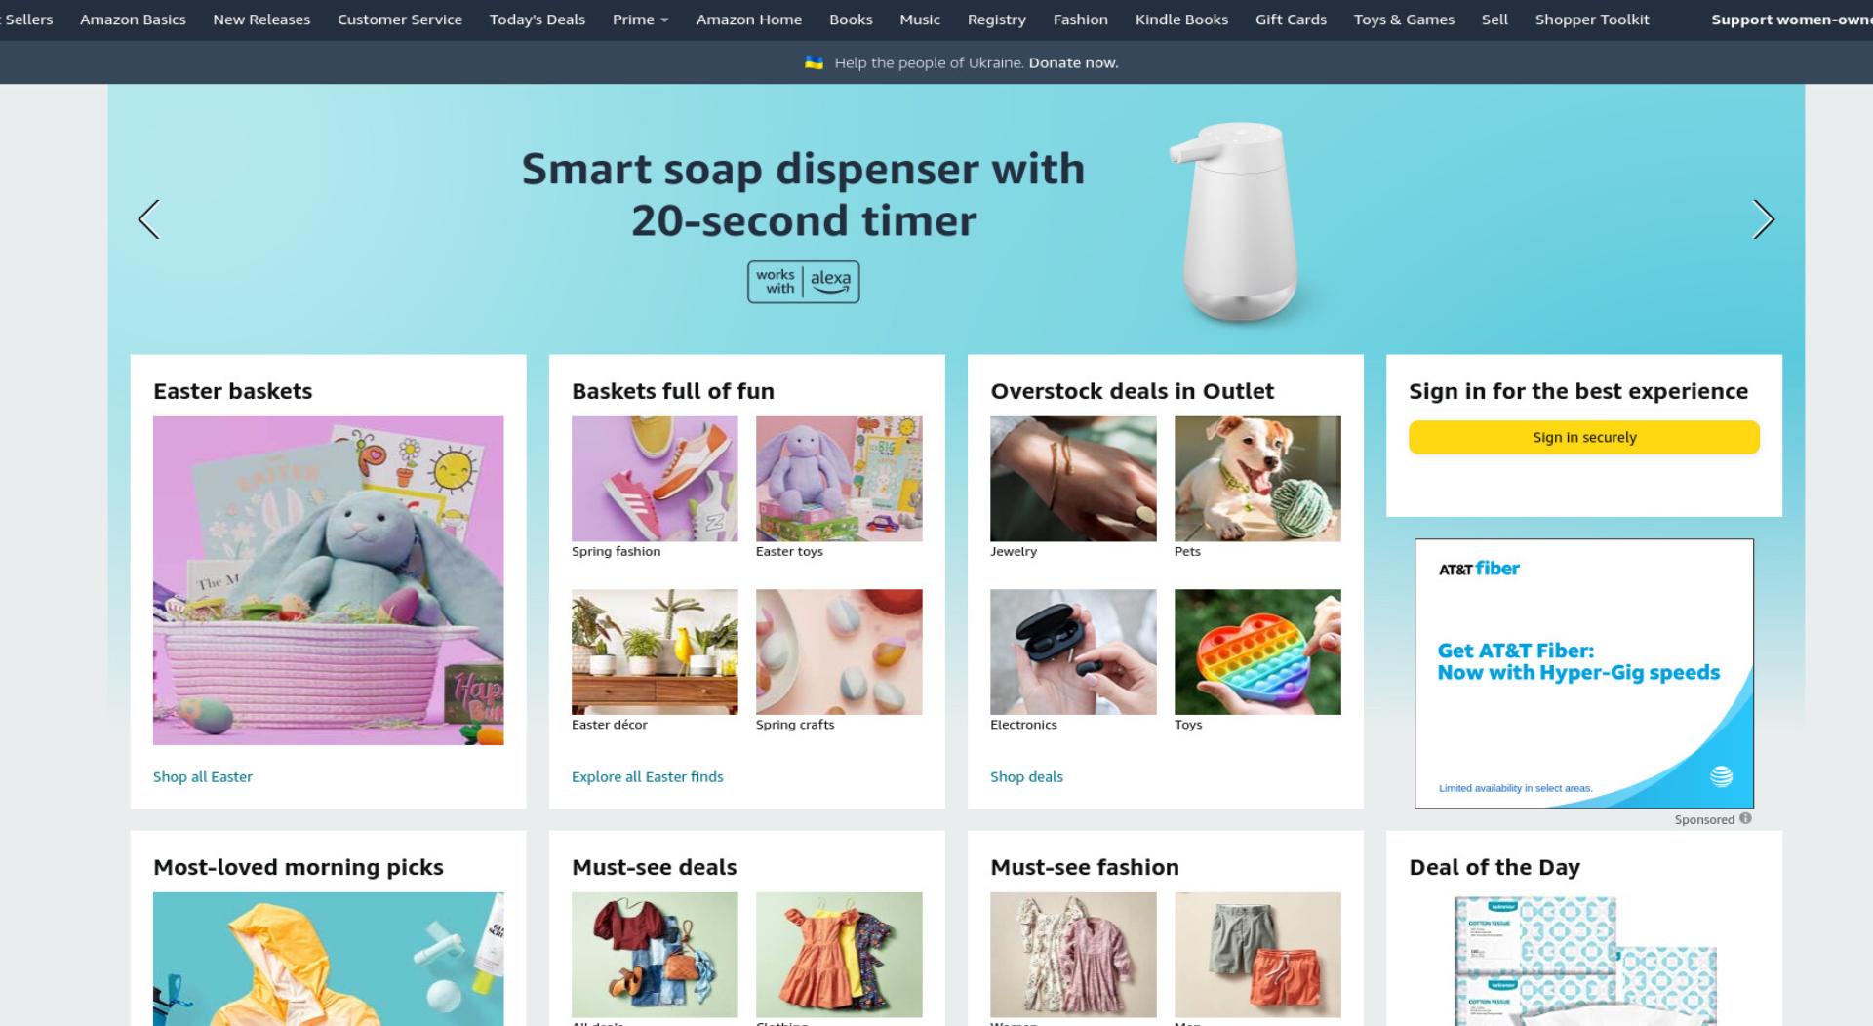
Task: Click the Donate now link
Action: pyautogui.click(x=1073, y=62)
